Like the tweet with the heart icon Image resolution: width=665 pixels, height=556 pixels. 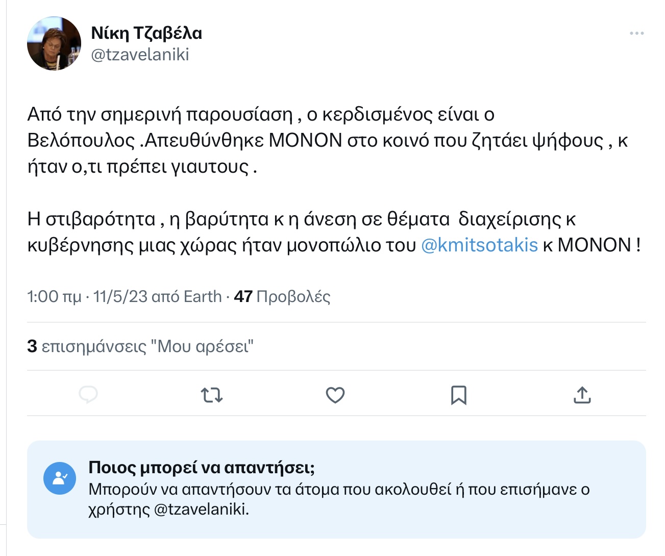[x=335, y=395]
